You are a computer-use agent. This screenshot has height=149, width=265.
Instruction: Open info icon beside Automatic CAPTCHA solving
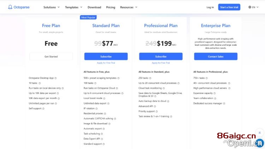pyautogui.click(x=115, y=119)
